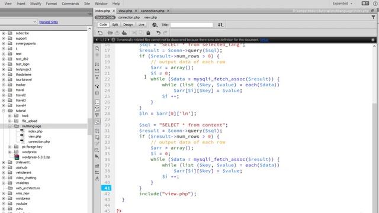The width and height of the screenshot is (379, 213).
Task: Click the Undo arrow icon
Action: click(158, 33)
